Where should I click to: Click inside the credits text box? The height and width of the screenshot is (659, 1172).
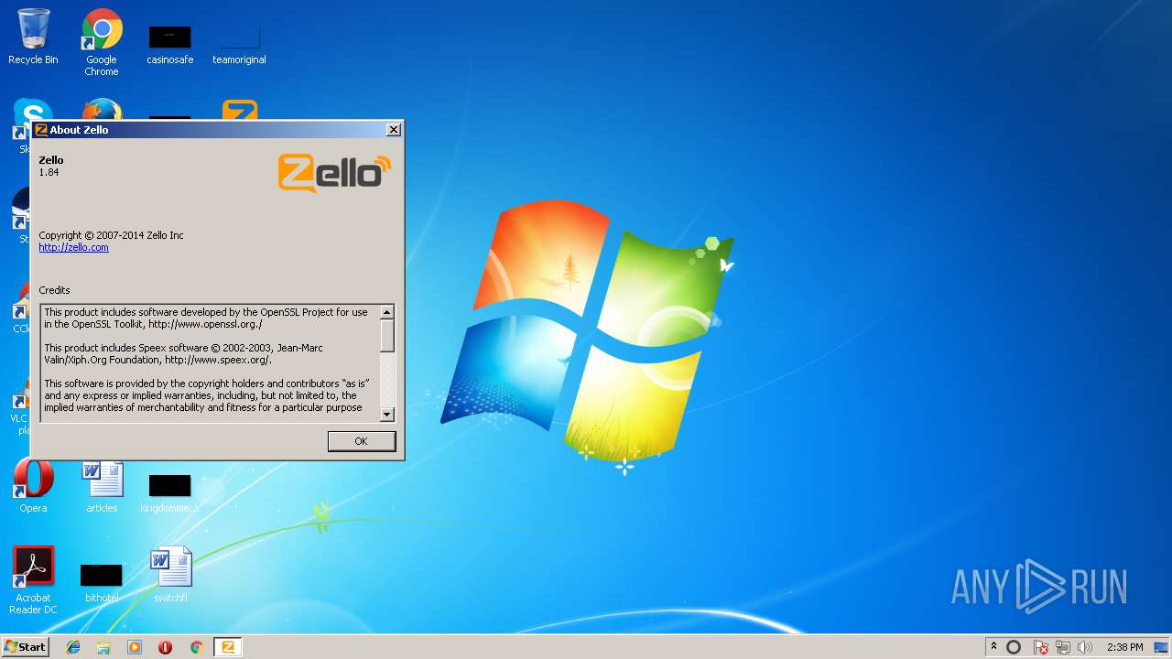coord(210,363)
